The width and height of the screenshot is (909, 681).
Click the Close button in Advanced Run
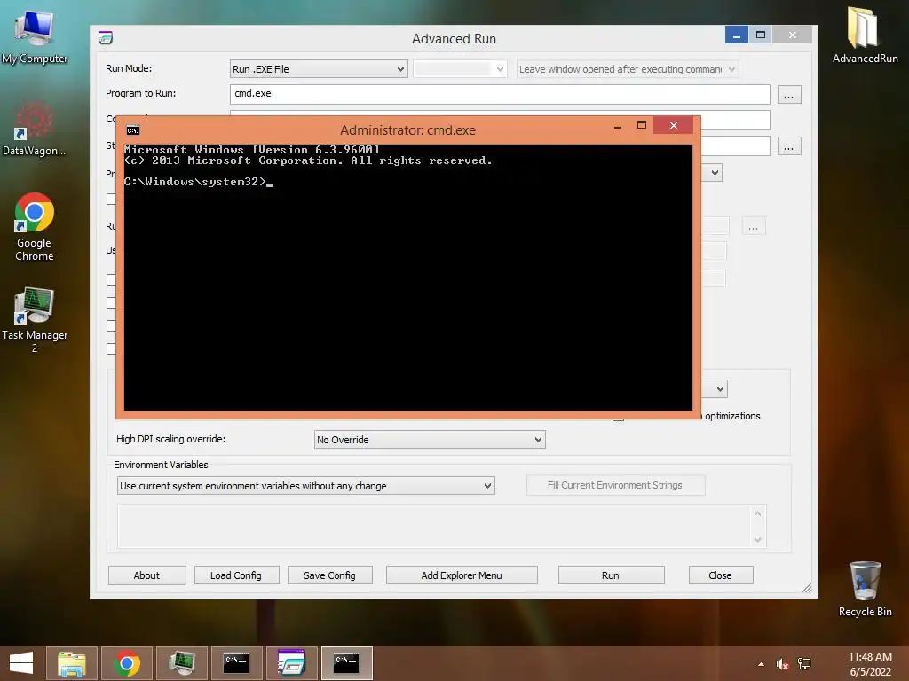pos(720,575)
